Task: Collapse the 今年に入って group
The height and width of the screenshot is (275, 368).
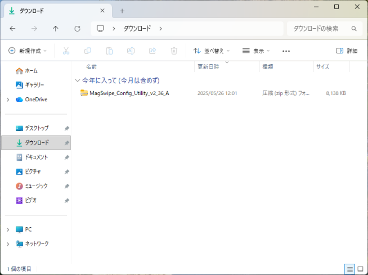Action: [x=78, y=80]
